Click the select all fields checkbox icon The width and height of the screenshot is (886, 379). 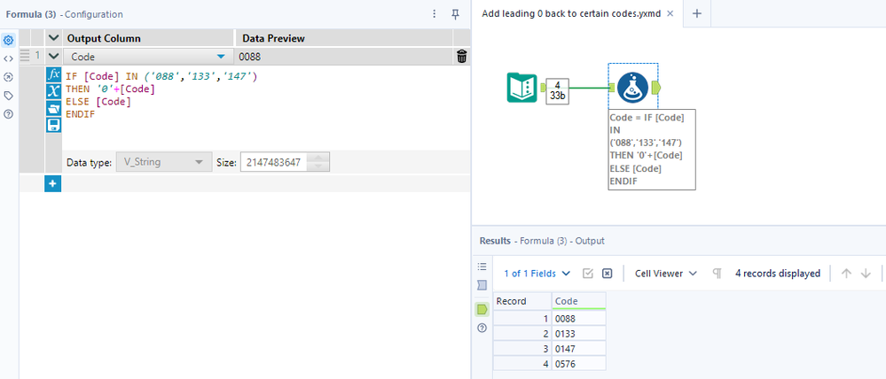coord(588,274)
